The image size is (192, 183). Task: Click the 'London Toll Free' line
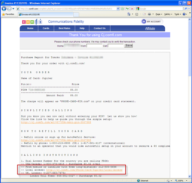coord(66,176)
